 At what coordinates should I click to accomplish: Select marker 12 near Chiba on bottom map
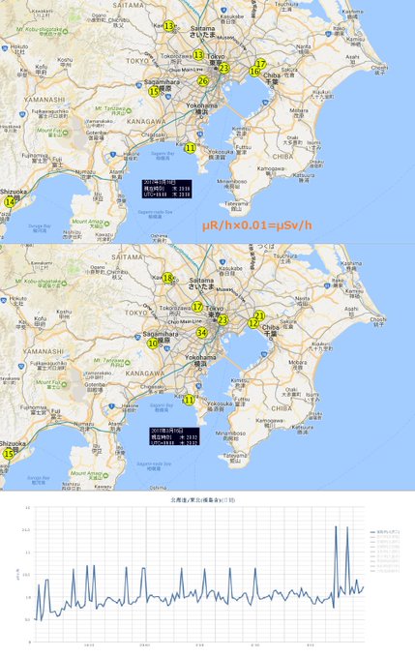[x=252, y=323]
